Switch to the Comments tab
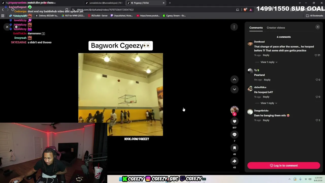Image resolution: width=325 pixels, height=183 pixels. (256, 28)
